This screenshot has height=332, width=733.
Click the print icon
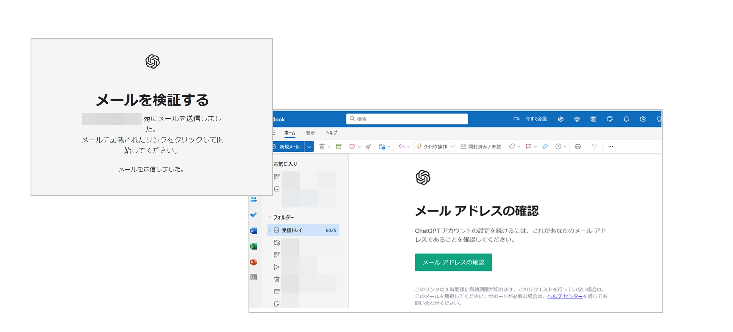click(x=578, y=146)
